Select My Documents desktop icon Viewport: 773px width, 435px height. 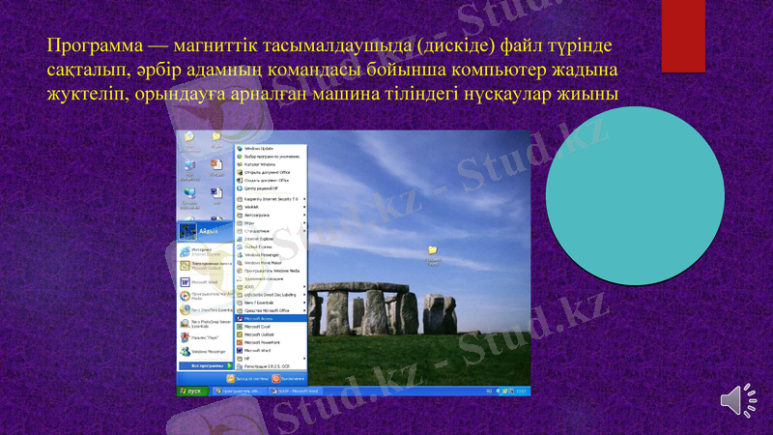[x=189, y=141]
